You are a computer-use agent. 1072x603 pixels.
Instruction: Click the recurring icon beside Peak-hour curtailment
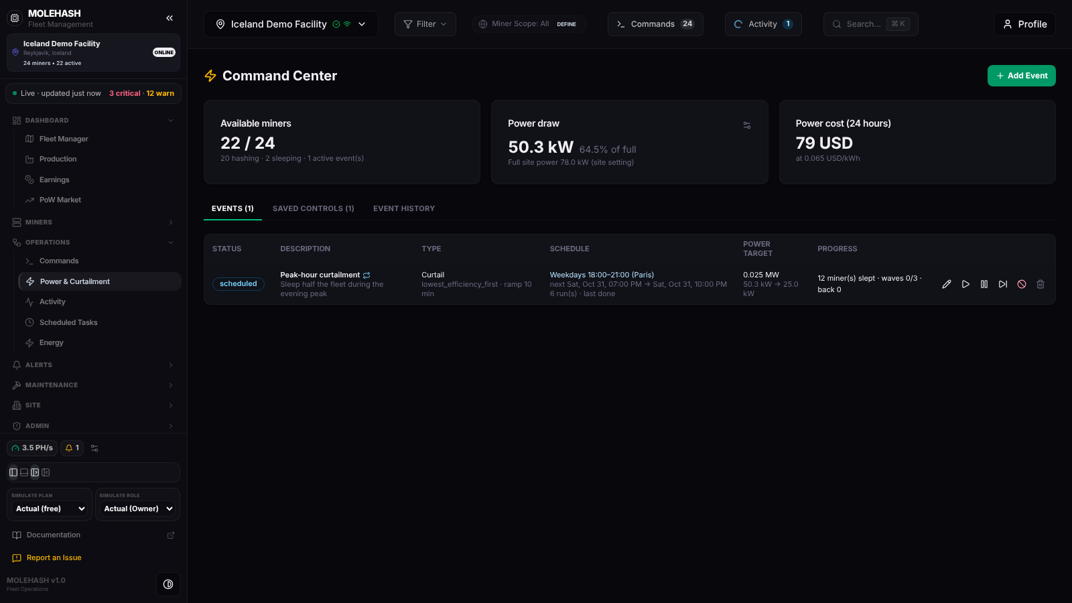coord(366,275)
